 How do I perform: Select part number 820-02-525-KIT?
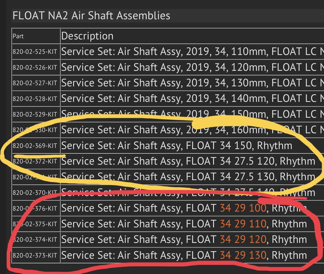[x=35, y=52]
